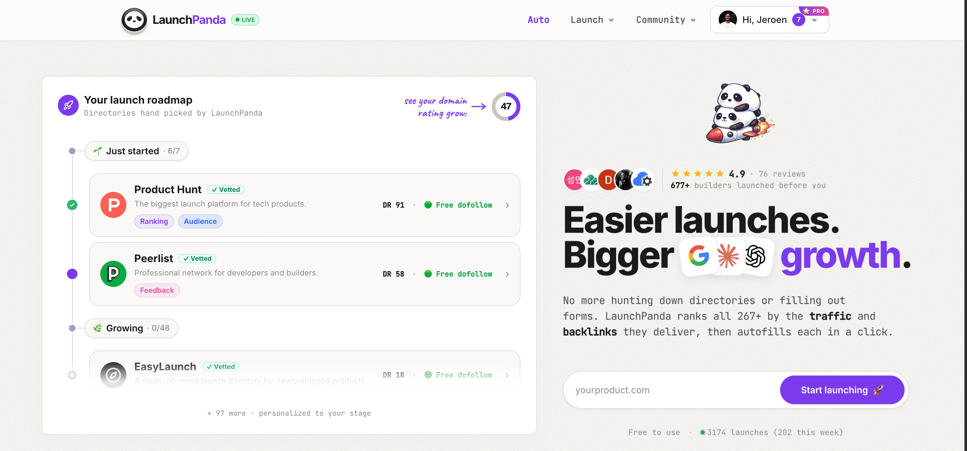
Task: Click 'see your domain rating grow!' note
Action: pos(436,107)
